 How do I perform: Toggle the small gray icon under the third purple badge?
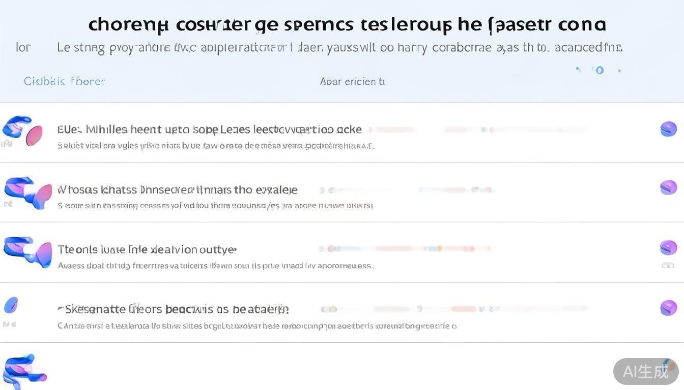pos(668,265)
